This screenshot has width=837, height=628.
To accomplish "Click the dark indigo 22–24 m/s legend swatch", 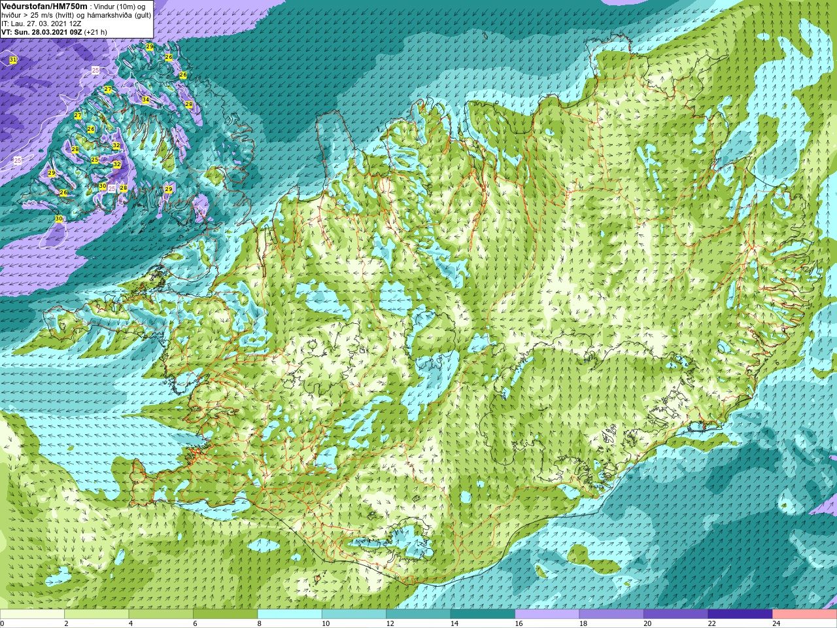I will [740, 614].
